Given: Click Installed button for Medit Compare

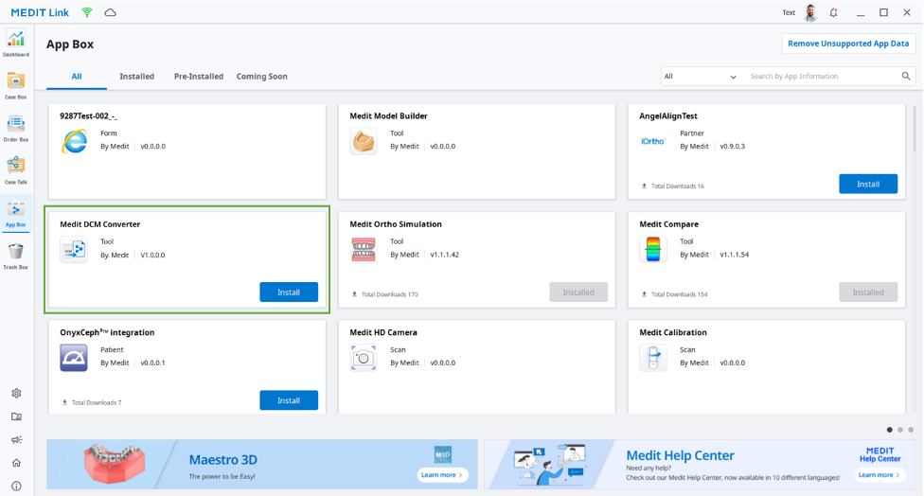Looking at the screenshot, I should pos(868,292).
